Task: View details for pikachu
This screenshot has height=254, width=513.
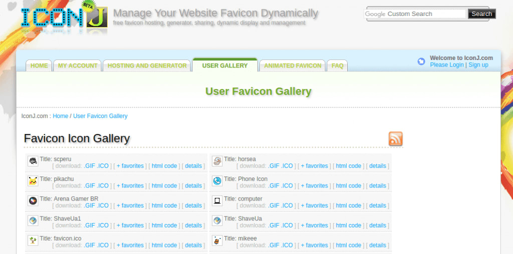Action: 193,186
